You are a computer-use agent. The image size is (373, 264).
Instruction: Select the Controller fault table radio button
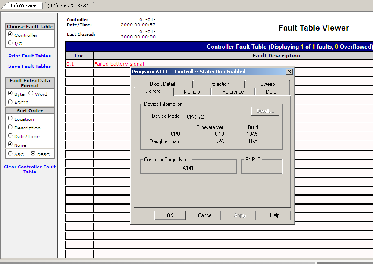point(10,35)
